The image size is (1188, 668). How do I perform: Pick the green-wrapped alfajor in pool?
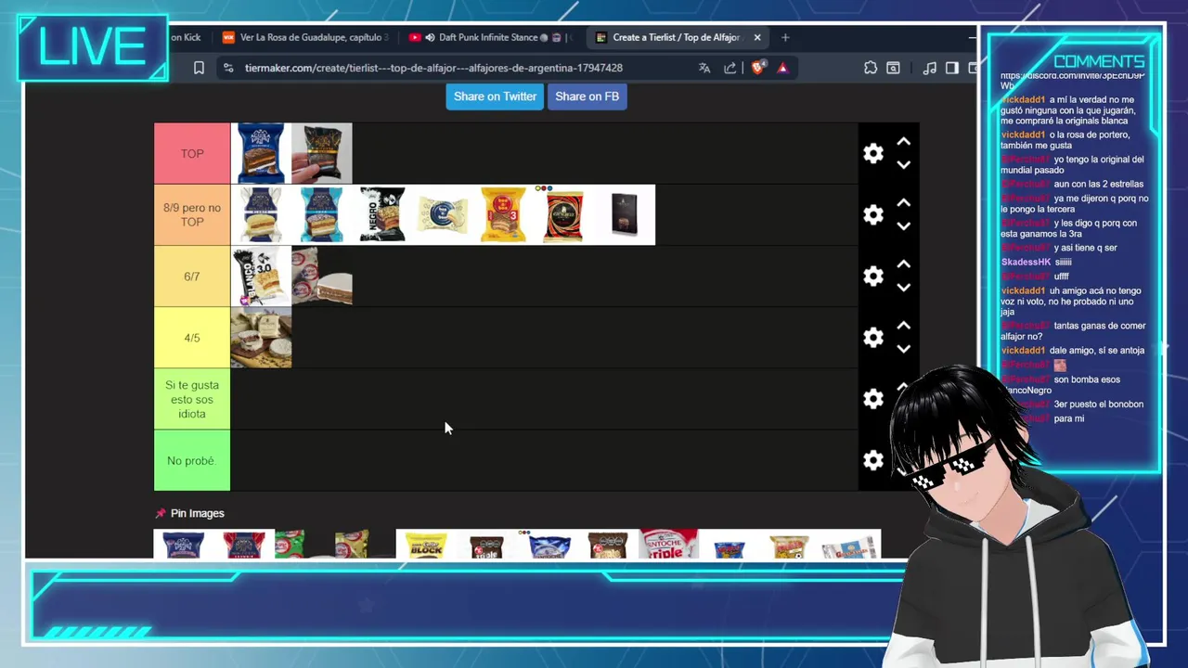[291, 545]
